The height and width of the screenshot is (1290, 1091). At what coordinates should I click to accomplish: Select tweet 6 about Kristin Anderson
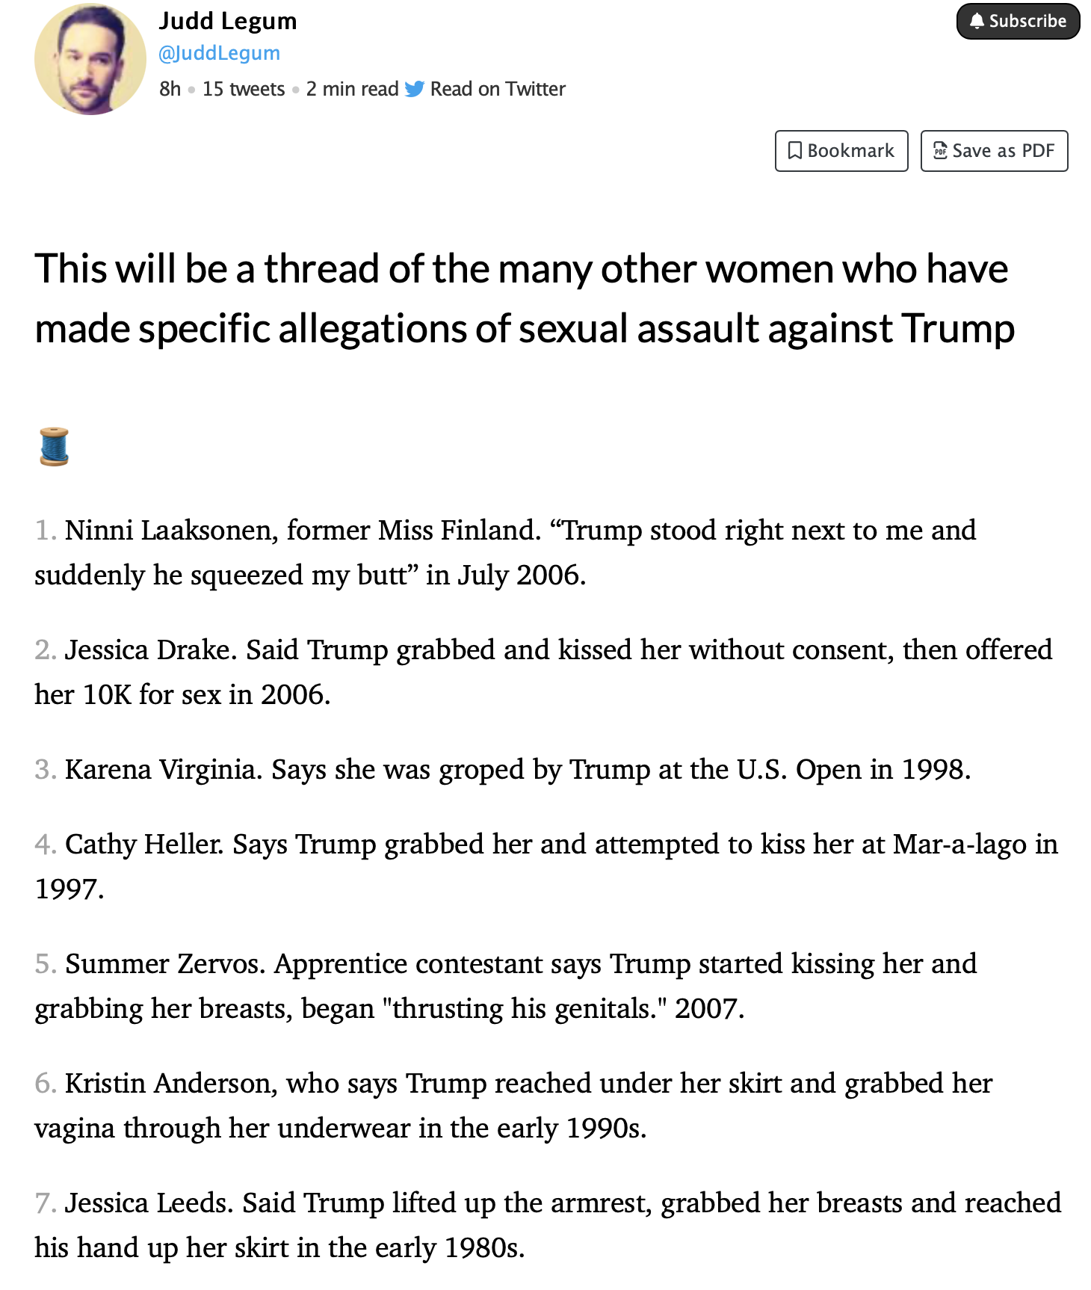point(513,1105)
